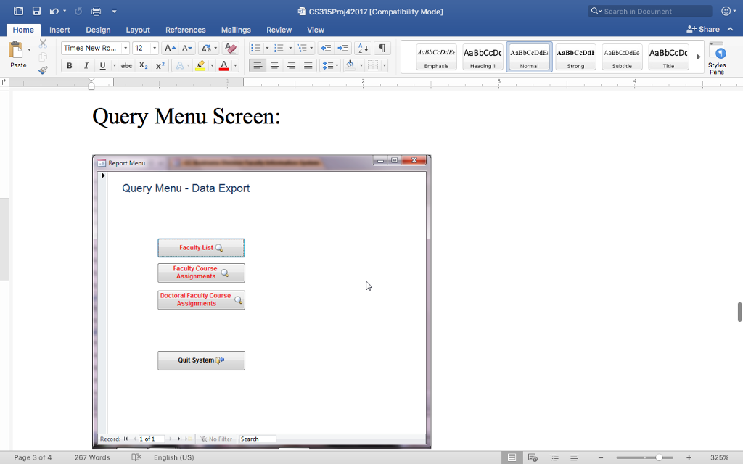This screenshot has height=464, width=743.
Task: Switch to the Layout tab
Action: click(x=138, y=30)
